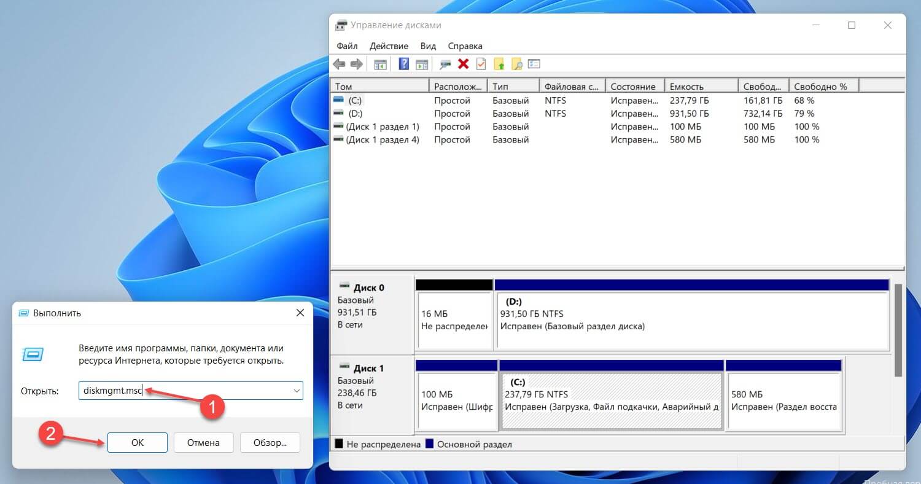Click the 732,14 ГБ free space cell

763,114
